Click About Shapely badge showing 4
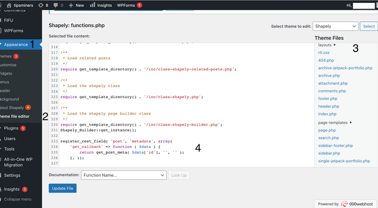Image resolution: width=378 pixels, height=208 pixels. pyautogui.click(x=28, y=107)
